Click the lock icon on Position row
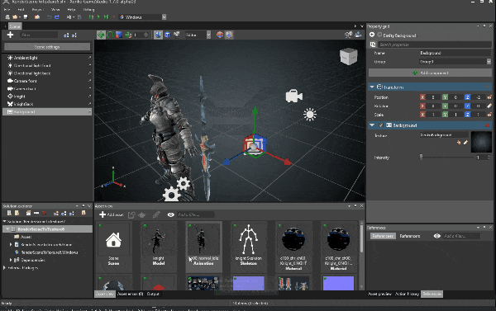 (x=489, y=97)
